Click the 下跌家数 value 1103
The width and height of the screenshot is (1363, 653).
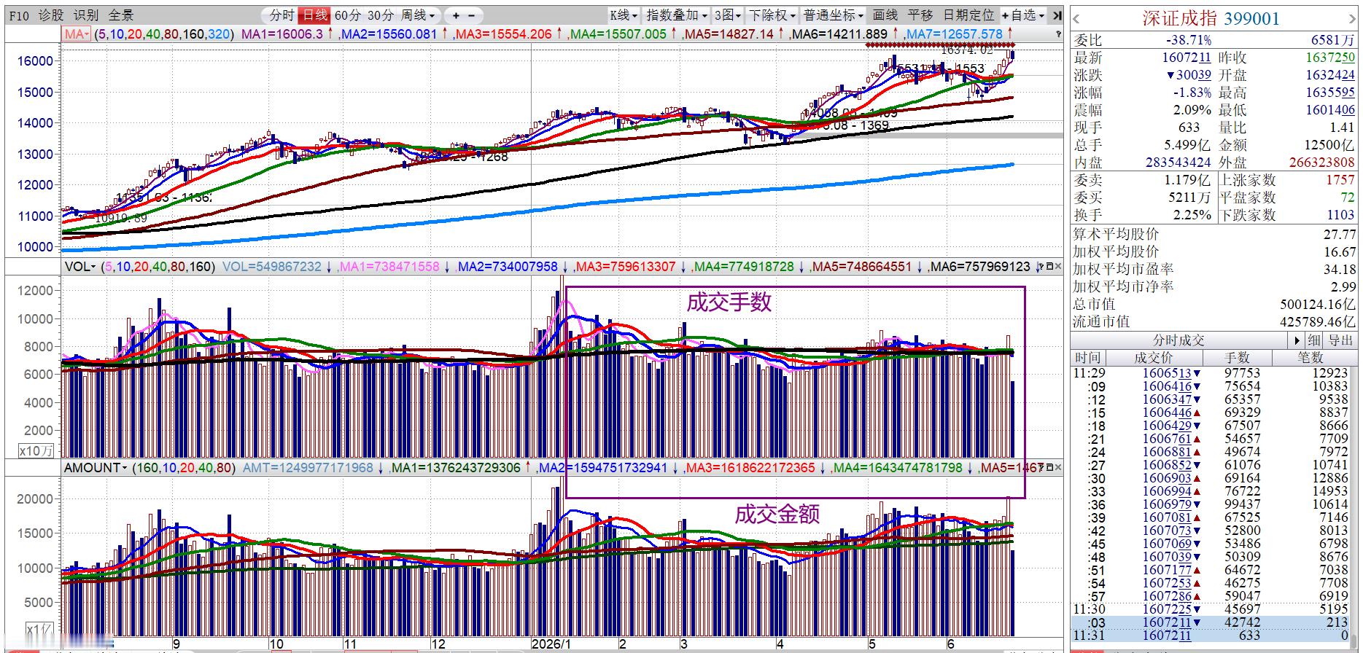click(x=1340, y=215)
